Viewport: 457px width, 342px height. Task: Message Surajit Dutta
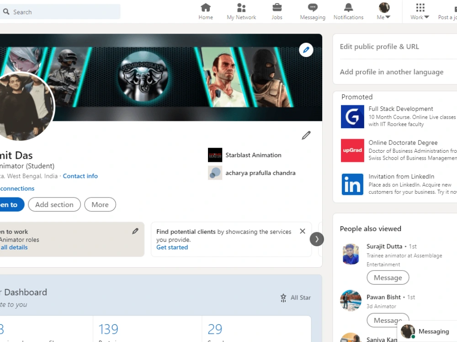pyautogui.click(x=388, y=277)
